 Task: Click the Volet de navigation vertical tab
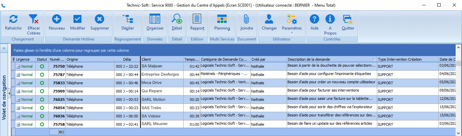pos(4,98)
